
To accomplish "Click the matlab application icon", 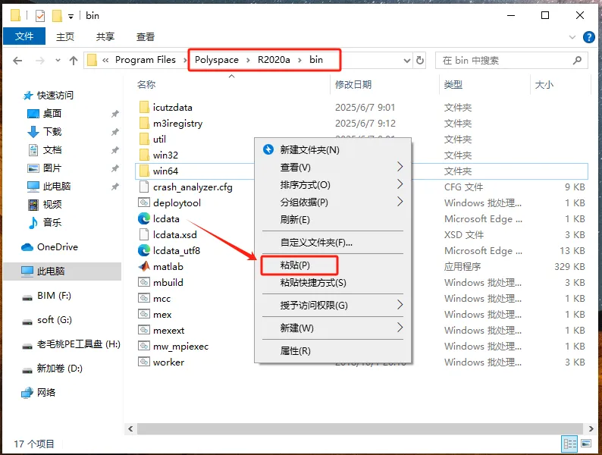I will pos(144,266).
